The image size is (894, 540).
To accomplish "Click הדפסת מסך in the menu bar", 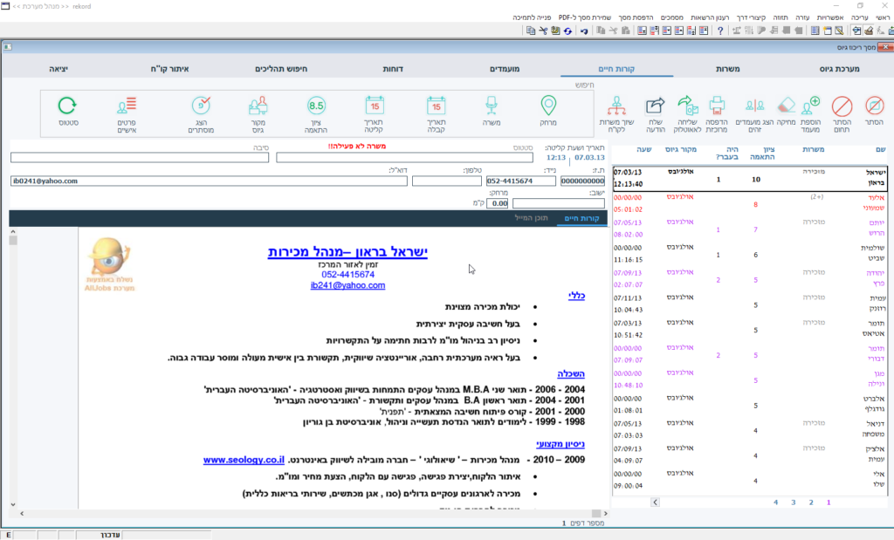I will tap(636, 17).
